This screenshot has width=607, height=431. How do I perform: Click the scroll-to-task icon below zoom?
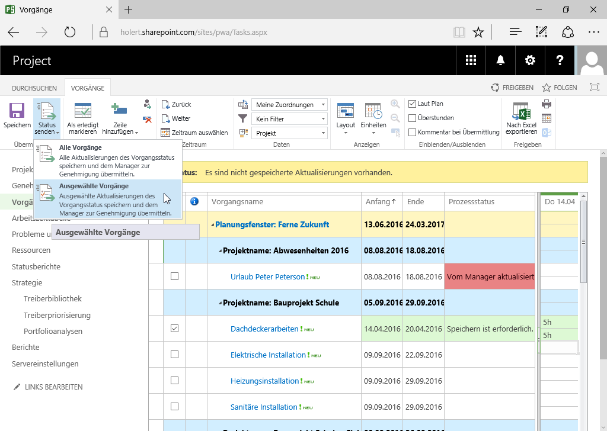395,133
